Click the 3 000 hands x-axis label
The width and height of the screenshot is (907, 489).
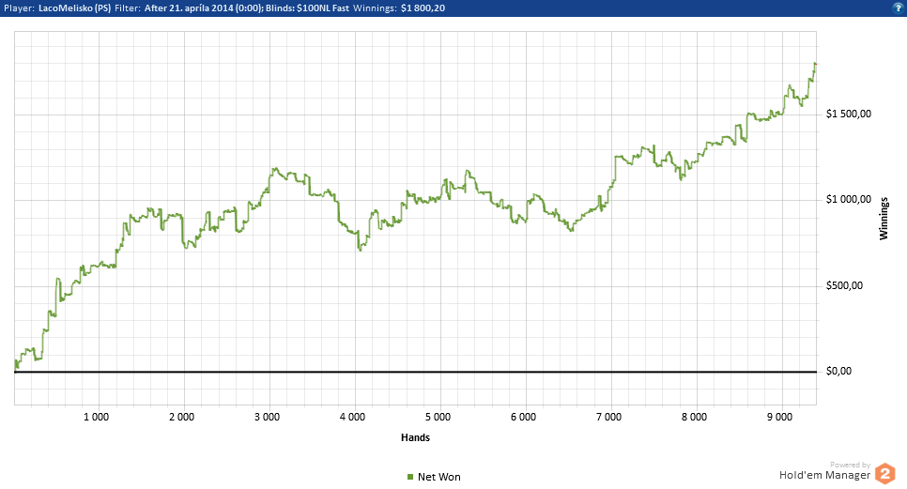(x=268, y=416)
